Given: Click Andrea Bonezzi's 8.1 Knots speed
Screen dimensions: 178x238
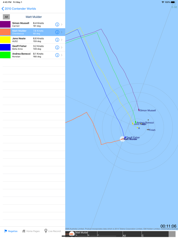Looking at the screenshot, I should 38,54.
